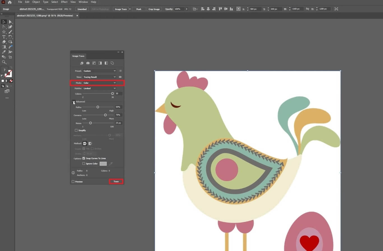
Task: Open the Preset dropdown showing Custom
Action: 99,71
